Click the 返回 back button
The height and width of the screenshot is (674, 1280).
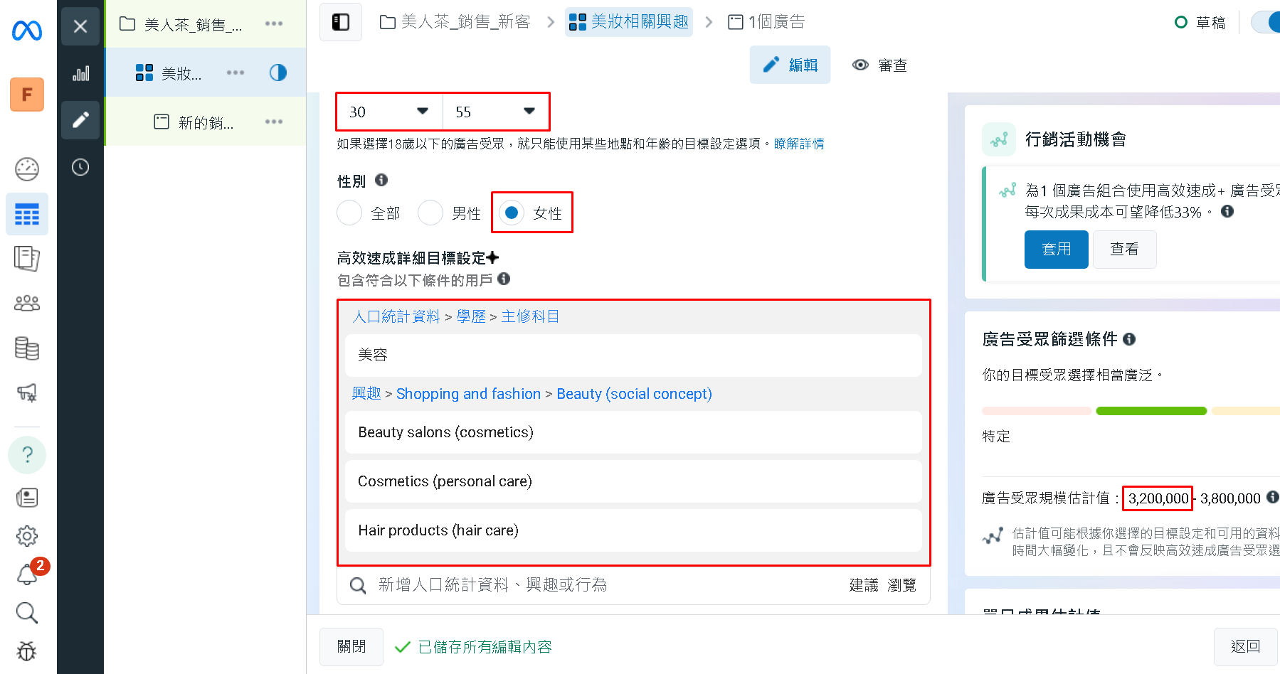(1246, 647)
